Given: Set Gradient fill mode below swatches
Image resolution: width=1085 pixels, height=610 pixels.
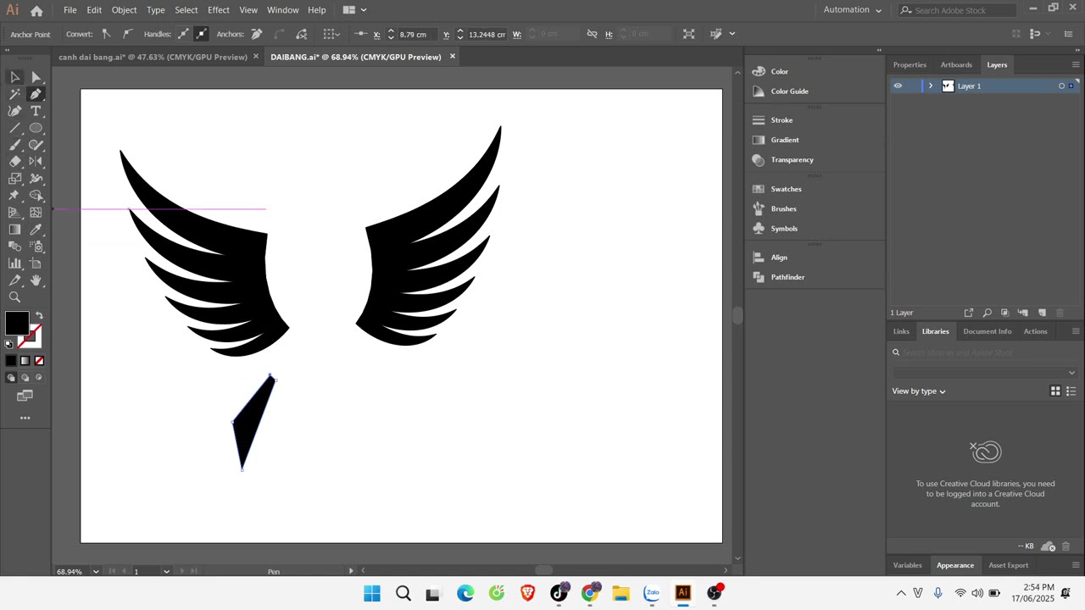Looking at the screenshot, I should tap(25, 361).
